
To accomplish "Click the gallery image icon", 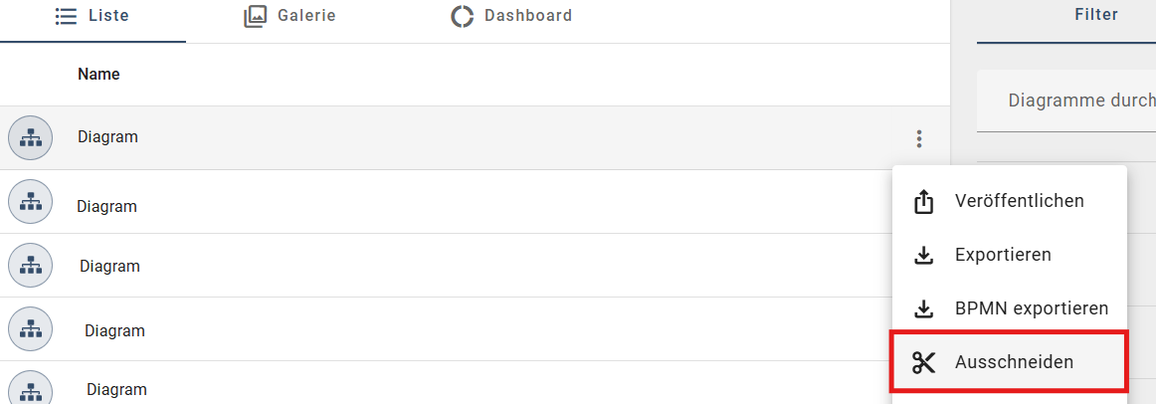I will (256, 16).
